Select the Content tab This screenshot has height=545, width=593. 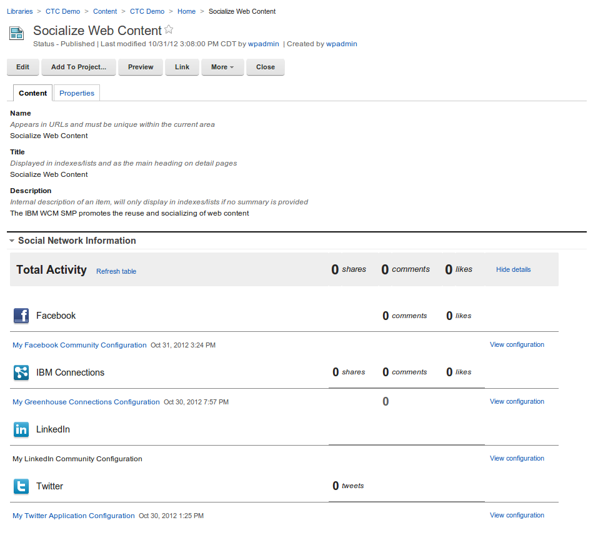click(x=32, y=93)
